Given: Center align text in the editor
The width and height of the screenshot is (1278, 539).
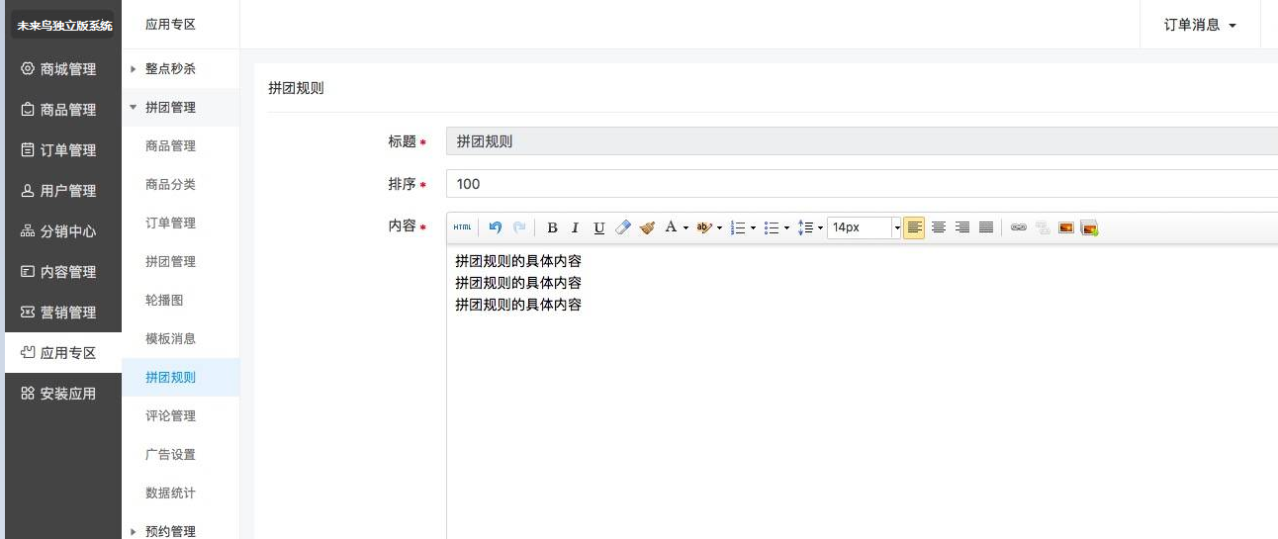Looking at the screenshot, I should pyautogui.click(x=939, y=227).
